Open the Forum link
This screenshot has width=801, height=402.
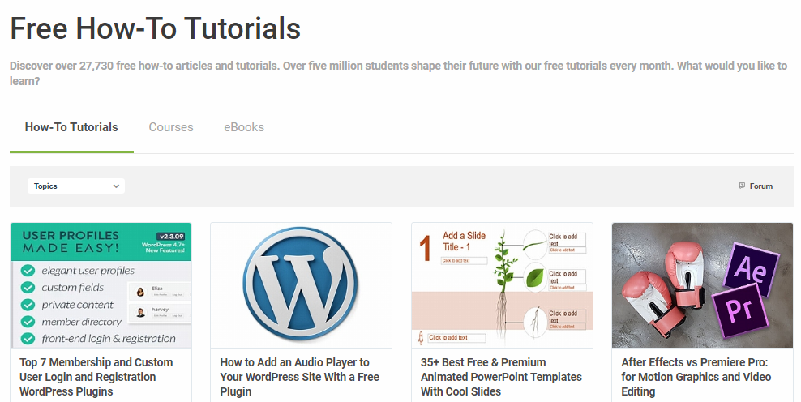click(760, 186)
